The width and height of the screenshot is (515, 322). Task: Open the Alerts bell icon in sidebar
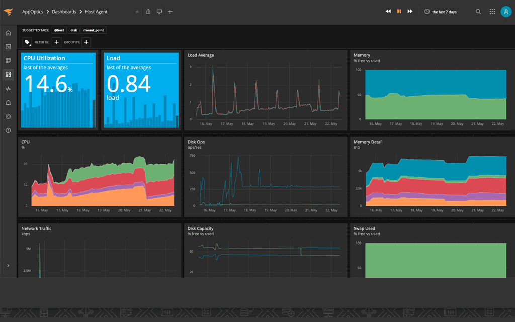click(x=8, y=103)
